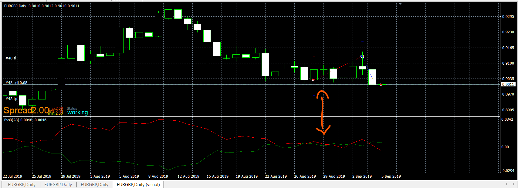This screenshot has height=188, width=518.
Task: Select the #48 sl stop-loss line label
Action: [x=11, y=58]
